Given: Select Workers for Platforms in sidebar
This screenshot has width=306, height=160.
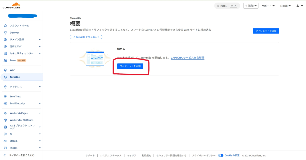Looking at the screenshot, I should pyautogui.click(x=21, y=120).
